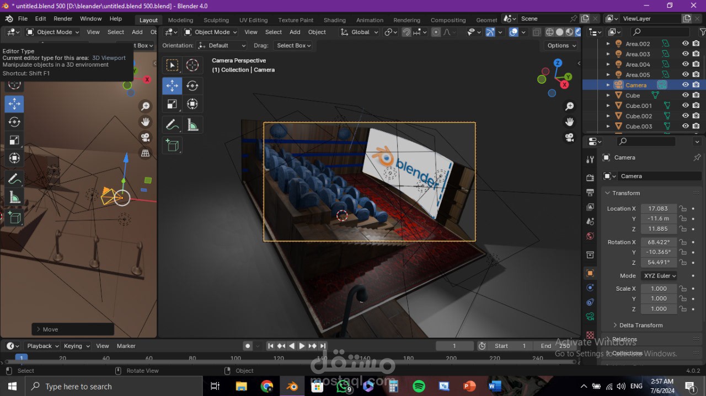Pin the properties editor context

click(697, 158)
